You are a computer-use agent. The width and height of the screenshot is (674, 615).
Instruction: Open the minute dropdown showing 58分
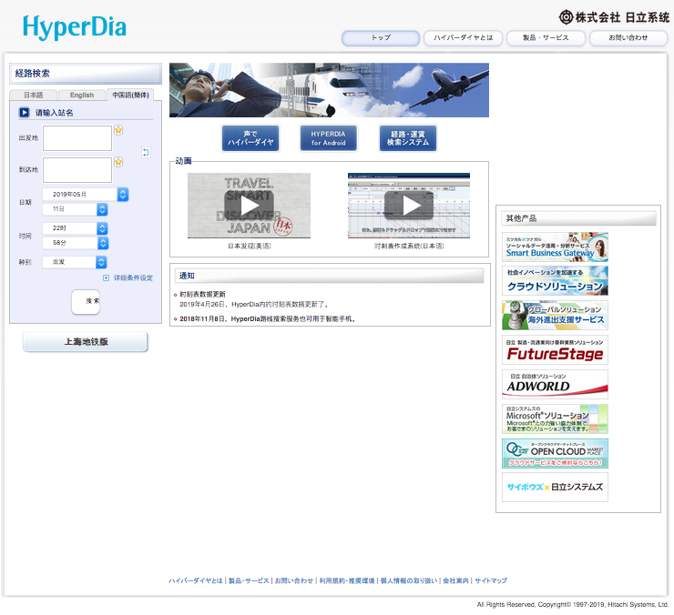pyautogui.click(x=75, y=243)
